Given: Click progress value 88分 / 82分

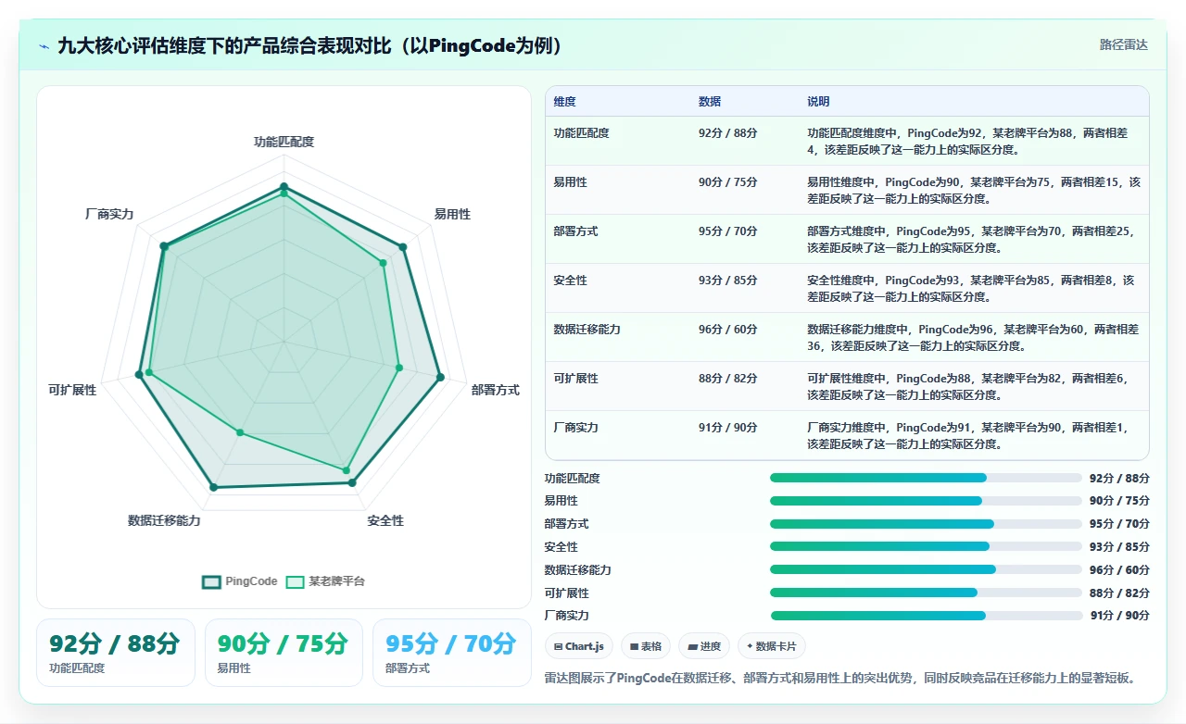Looking at the screenshot, I should point(1119,593).
